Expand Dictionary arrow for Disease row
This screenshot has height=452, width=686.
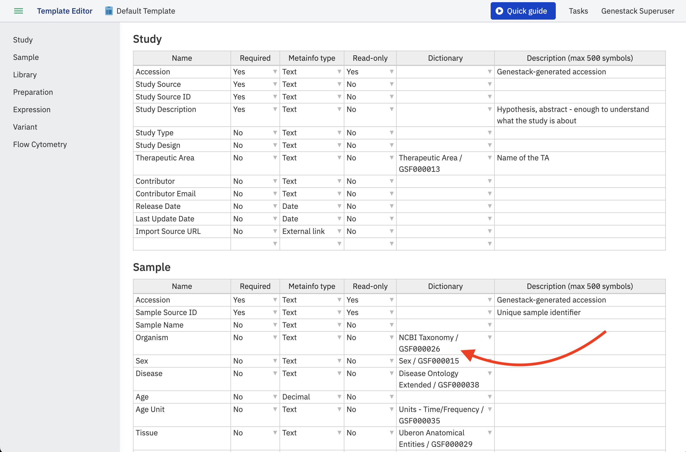(x=489, y=373)
